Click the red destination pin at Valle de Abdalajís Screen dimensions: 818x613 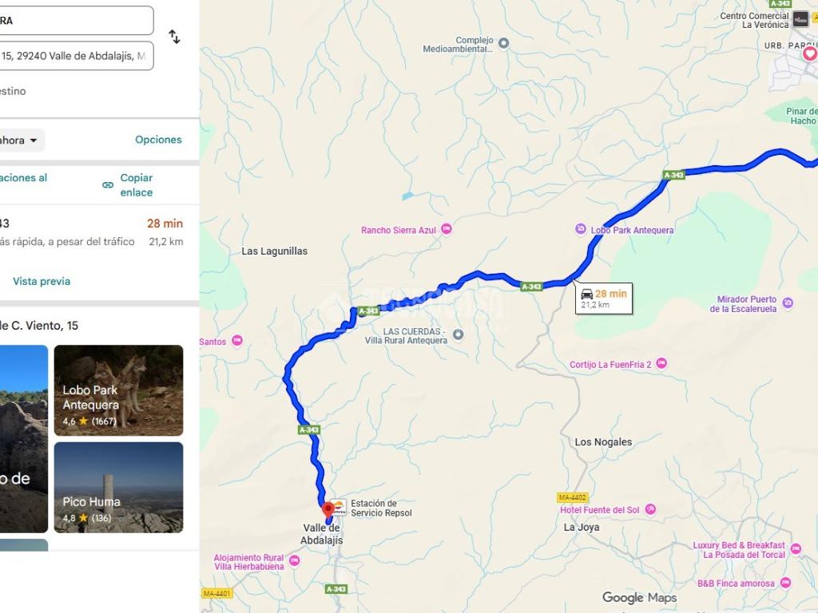(x=328, y=509)
